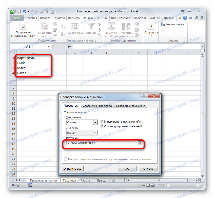Viewport: 214px width, 198px height.
Task: Switch to the Формулы ribbon tab
Action: [x=74, y=18]
